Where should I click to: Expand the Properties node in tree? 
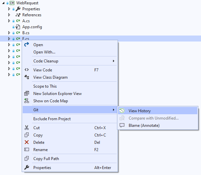tap(9, 9)
